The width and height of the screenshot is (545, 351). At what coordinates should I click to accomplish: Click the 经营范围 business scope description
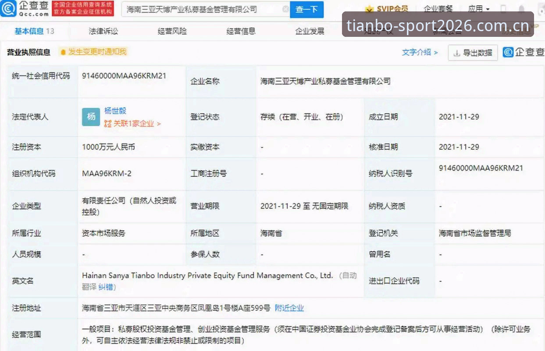[306, 334]
